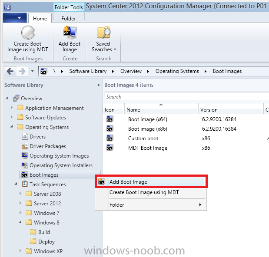The image size is (269, 257).
Task: Switch to the Folder ribbon tab
Action: tap(69, 18)
